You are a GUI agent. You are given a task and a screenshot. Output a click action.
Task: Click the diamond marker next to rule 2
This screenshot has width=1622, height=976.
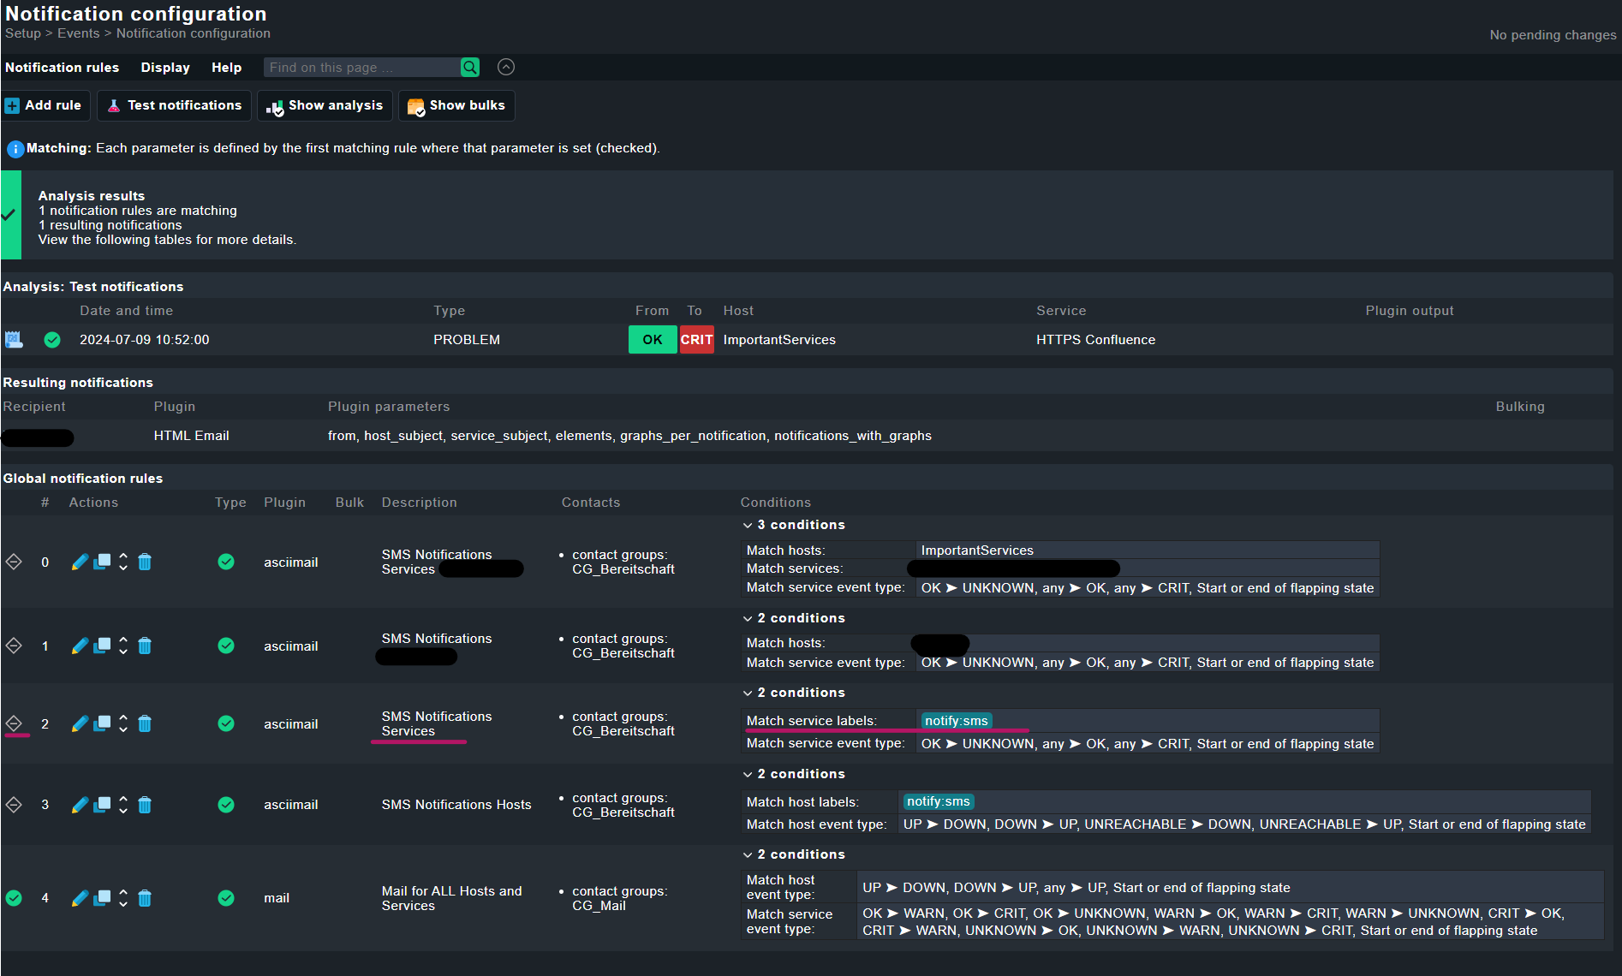tap(14, 723)
